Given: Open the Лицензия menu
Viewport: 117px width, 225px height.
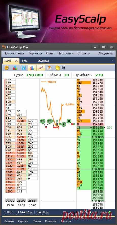Looking at the screenshot, I should (x=106, y=53).
